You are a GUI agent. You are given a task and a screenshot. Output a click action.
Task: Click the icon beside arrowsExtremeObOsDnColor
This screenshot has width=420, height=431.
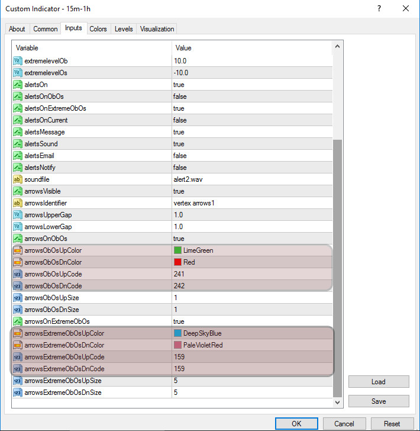pos(17,345)
